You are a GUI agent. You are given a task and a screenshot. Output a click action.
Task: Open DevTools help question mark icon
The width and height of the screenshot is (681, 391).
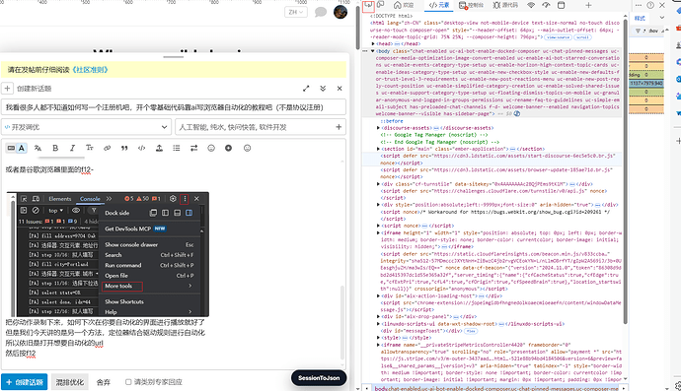click(650, 5)
